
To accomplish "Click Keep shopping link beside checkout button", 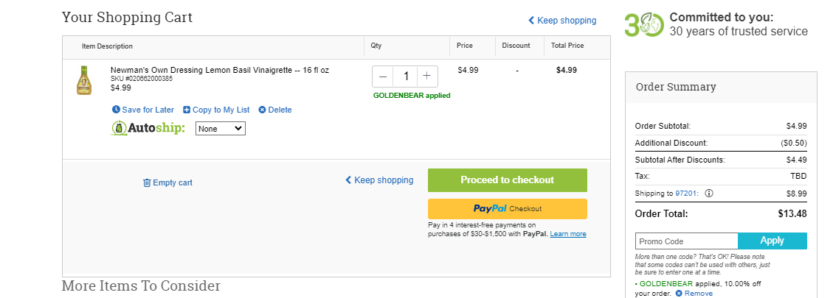I will coord(379,180).
